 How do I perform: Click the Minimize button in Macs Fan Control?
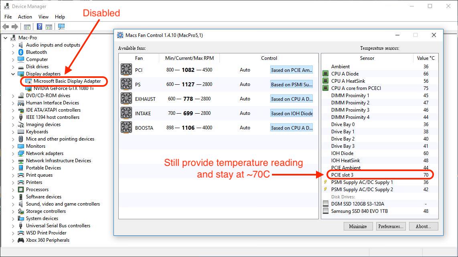click(358, 226)
